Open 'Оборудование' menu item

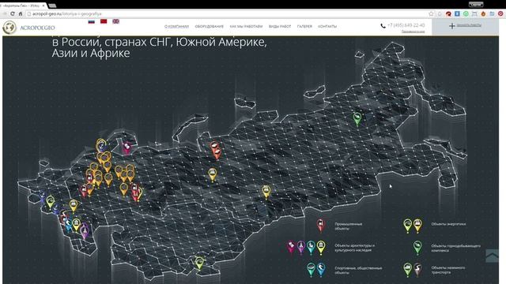209,26
